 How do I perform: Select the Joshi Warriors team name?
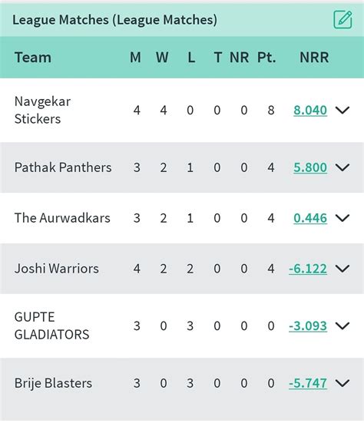[57, 269]
